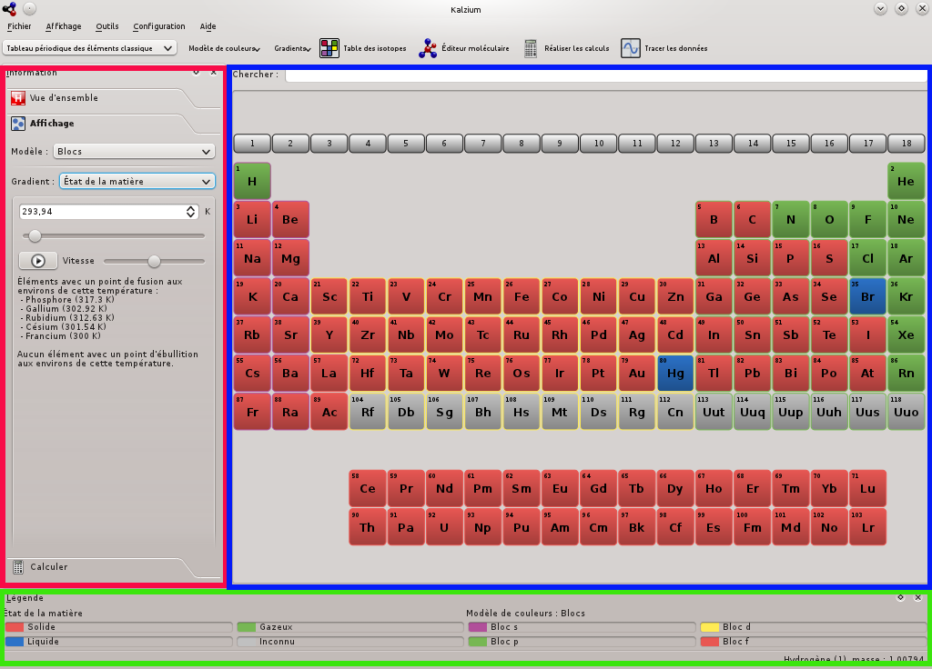
Task: Float the Légende panel
Action: point(900,598)
